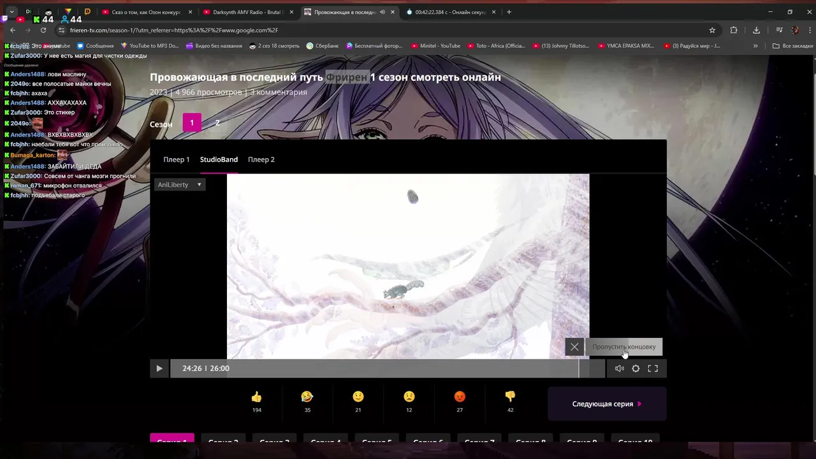Screen dimensions: 816x459
Task: React with the thumbs up emoji
Action: 256,397
